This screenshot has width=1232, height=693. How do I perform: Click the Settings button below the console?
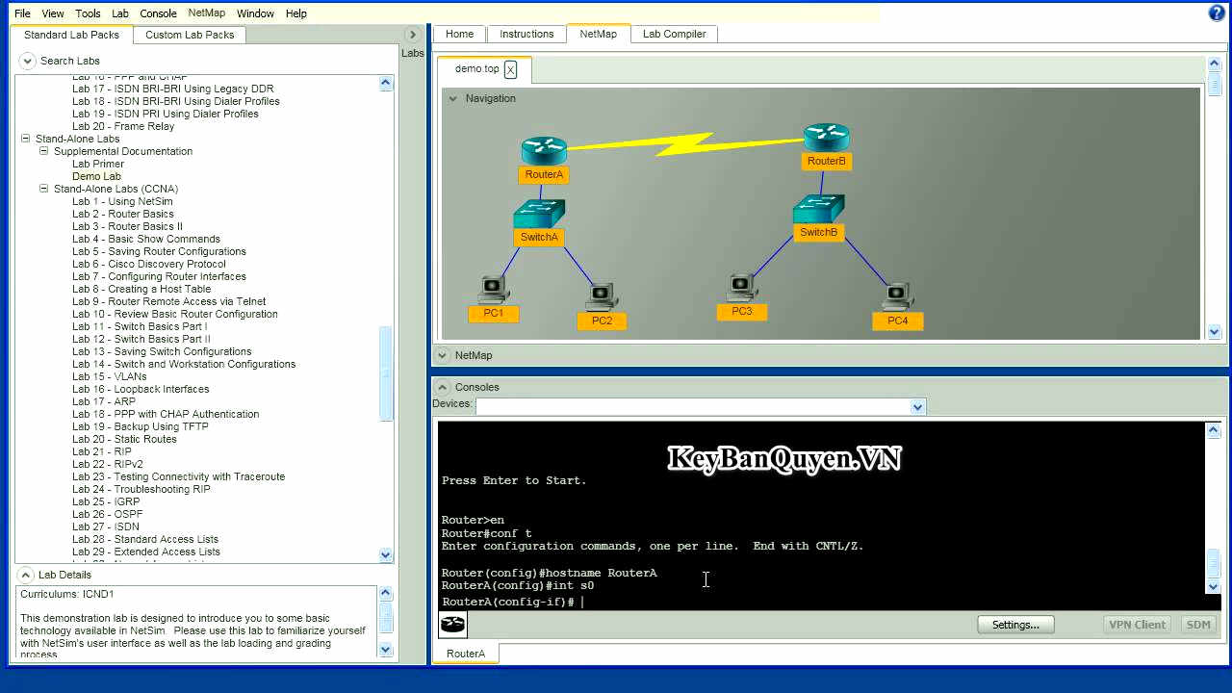pos(1015,624)
